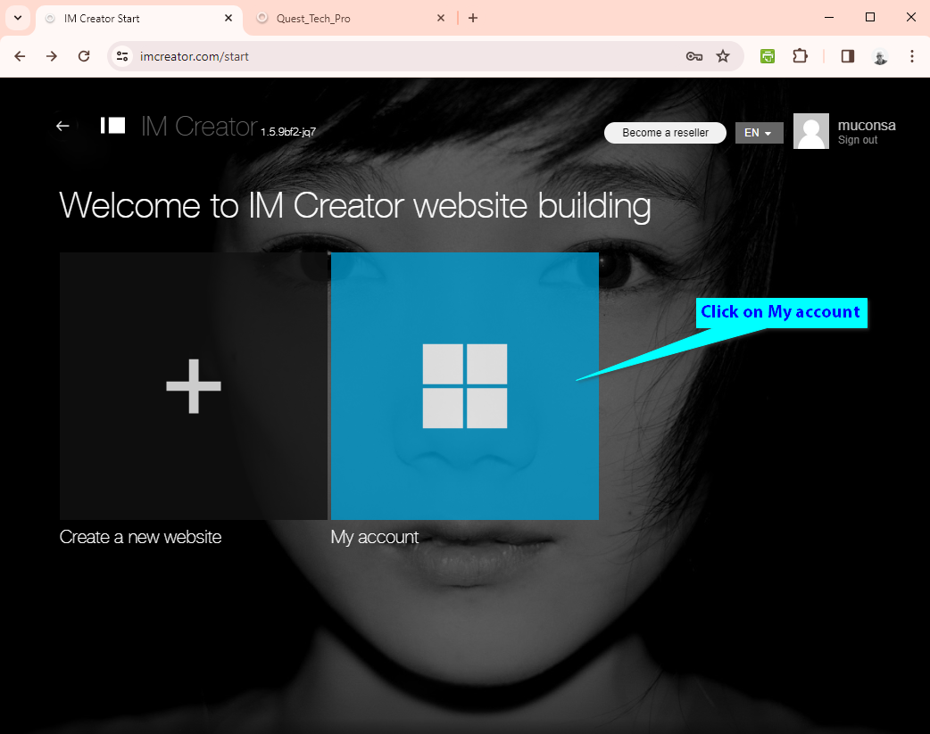Click the Create a new website plus tile
Image resolution: width=930 pixels, height=734 pixels.
coord(193,385)
